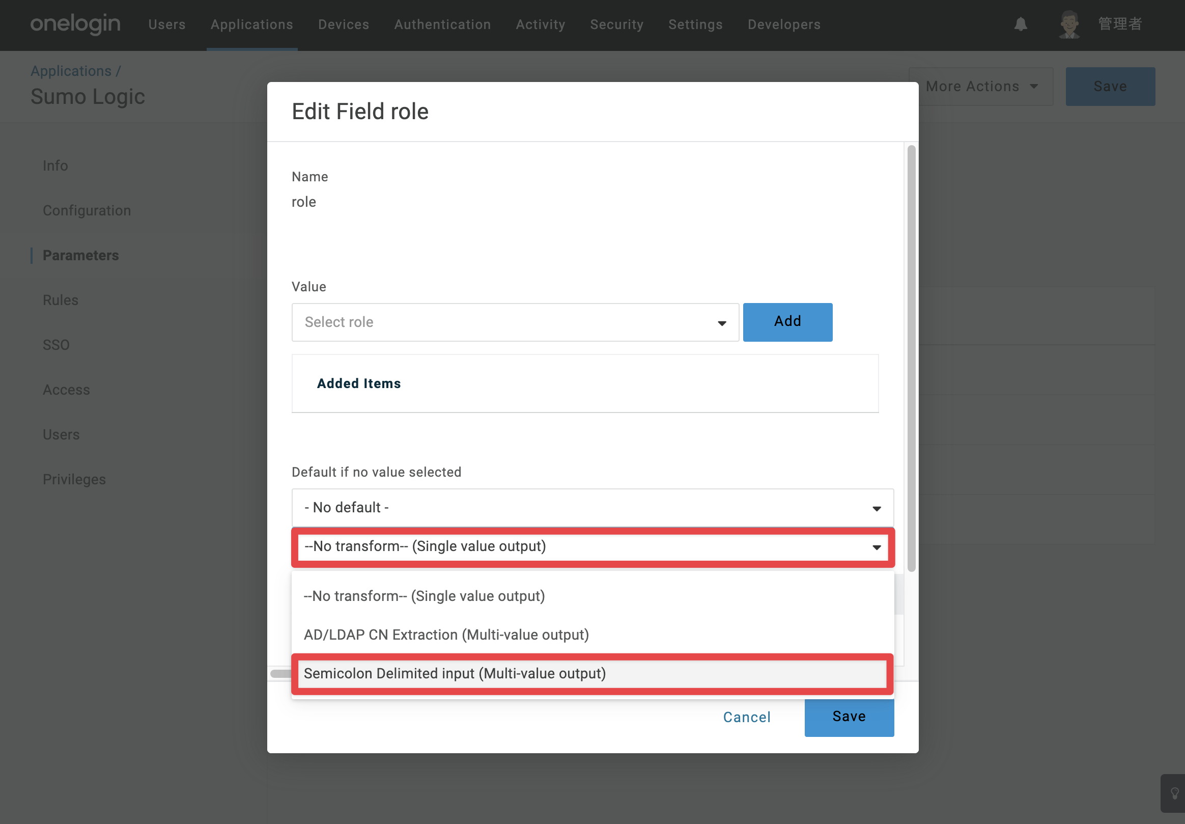
Task: Open the Devices top menu
Action: pos(344,24)
